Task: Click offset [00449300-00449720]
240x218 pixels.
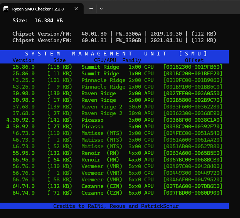Action: click(193, 173)
